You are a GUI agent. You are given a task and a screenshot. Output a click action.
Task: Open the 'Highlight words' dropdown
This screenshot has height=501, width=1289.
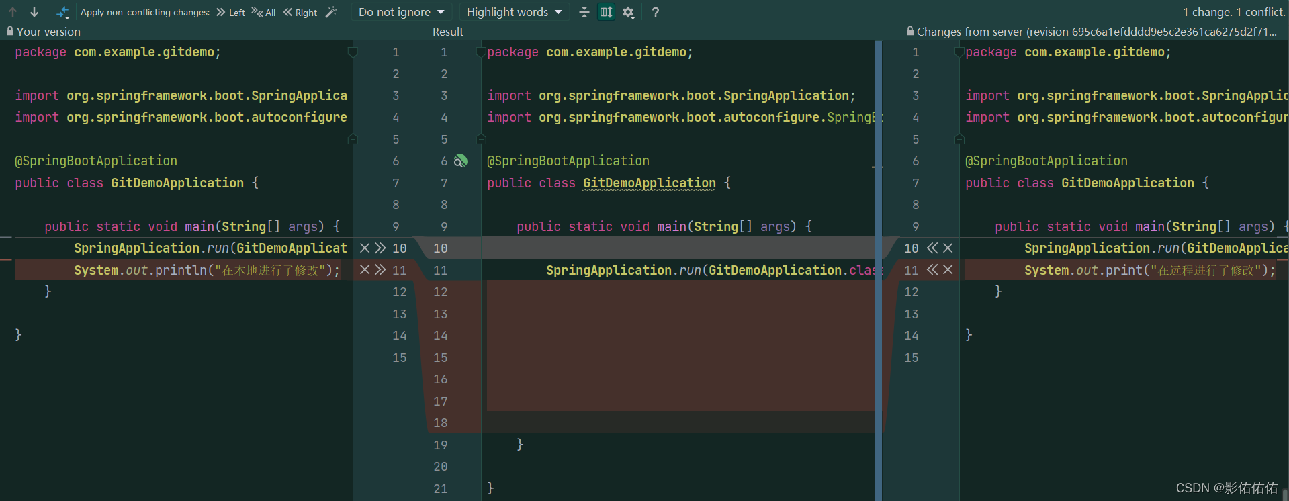pos(514,12)
